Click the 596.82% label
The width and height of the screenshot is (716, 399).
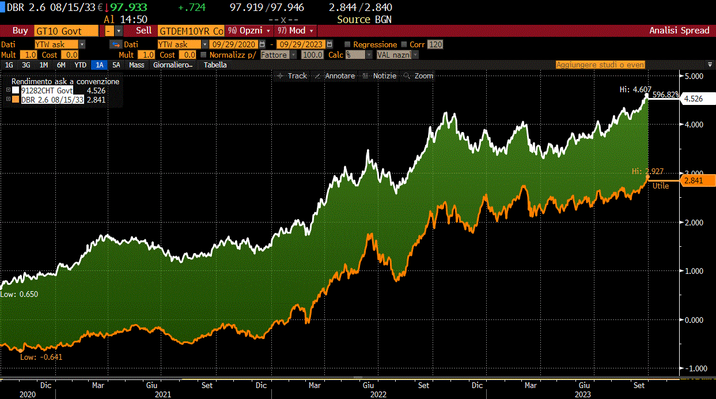[x=665, y=95]
